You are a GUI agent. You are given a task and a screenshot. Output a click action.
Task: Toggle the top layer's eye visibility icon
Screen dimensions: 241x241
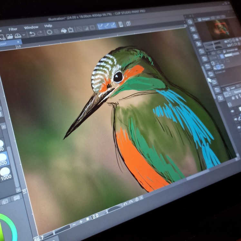coord(233,111)
